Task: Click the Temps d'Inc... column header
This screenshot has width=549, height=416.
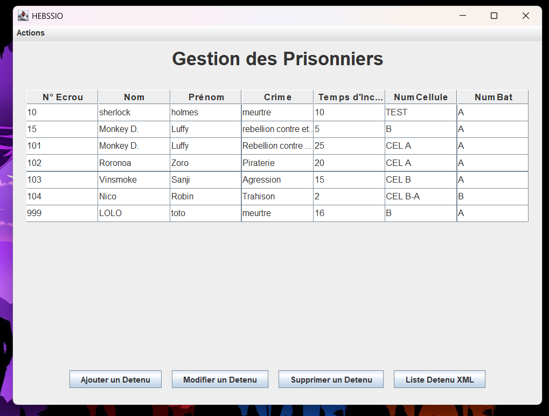Action: pyautogui.click(x=350, y=97)
